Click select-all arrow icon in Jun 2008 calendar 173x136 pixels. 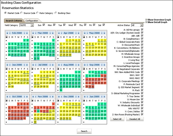tap(7, 69)
